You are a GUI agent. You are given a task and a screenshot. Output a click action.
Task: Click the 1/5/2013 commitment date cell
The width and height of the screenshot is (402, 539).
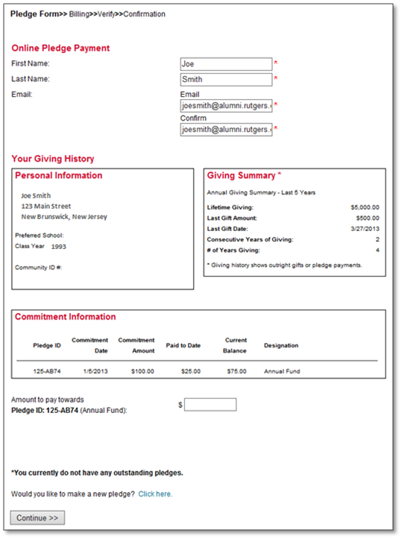click(x=95, y=371)
